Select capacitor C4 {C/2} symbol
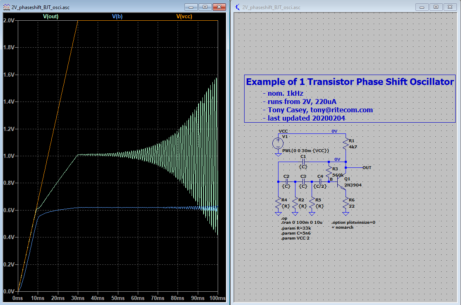Screen dimensions: 461x305 coord(320,182)
